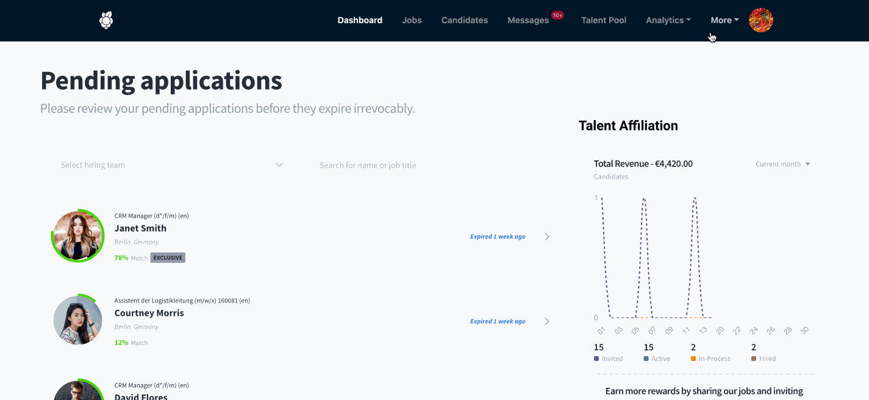Click the arrow next to Courtney Morris
The width and height of the screenshot is (869, 400).
pyautogui.click(x=547, y=321)
